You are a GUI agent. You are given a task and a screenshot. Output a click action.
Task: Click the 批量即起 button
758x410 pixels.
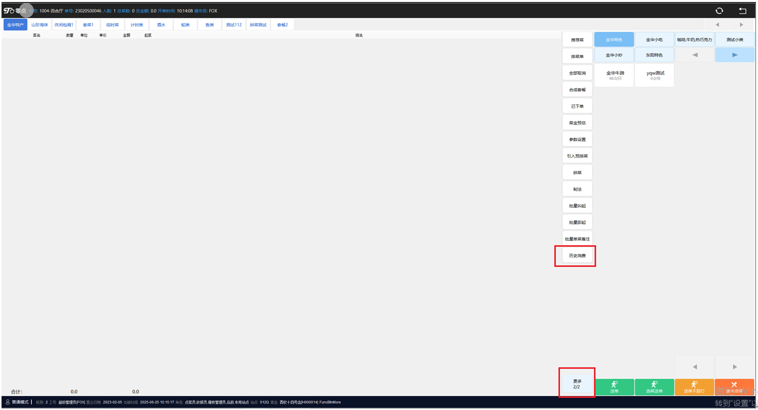pyautogui.click(x=577, y=222)
